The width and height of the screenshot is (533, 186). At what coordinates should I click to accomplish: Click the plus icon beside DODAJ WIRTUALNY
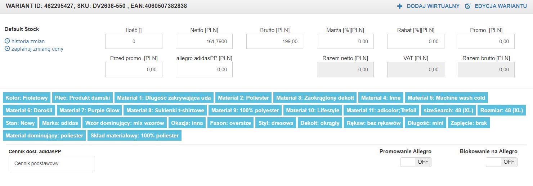pos(399,6)
